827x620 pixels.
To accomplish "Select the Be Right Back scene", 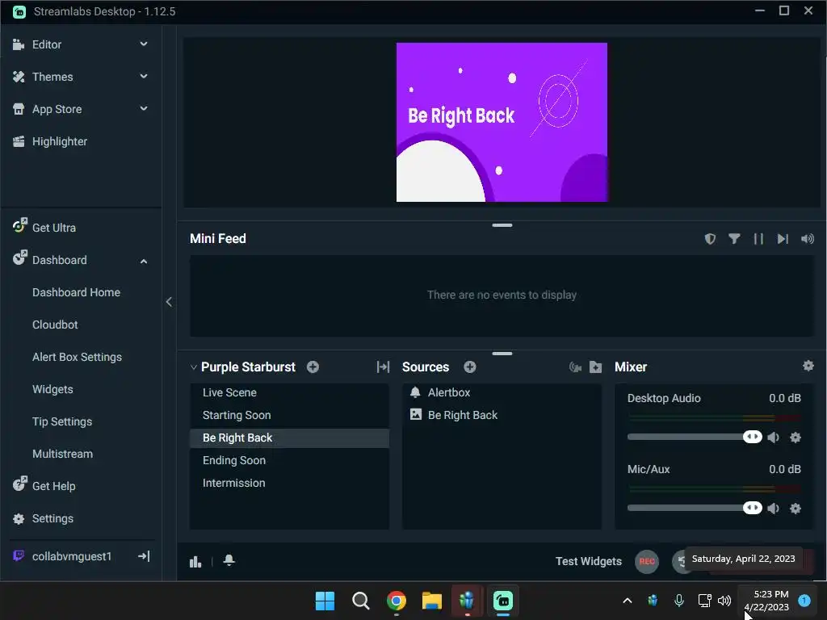I will (289, 438).
